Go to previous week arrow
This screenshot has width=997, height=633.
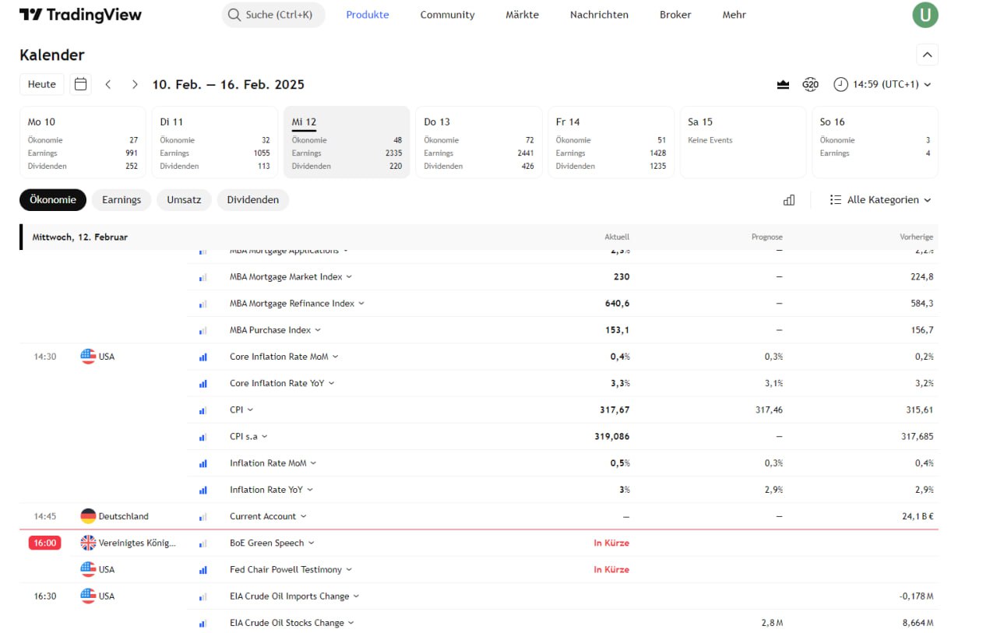pos(108,84)
